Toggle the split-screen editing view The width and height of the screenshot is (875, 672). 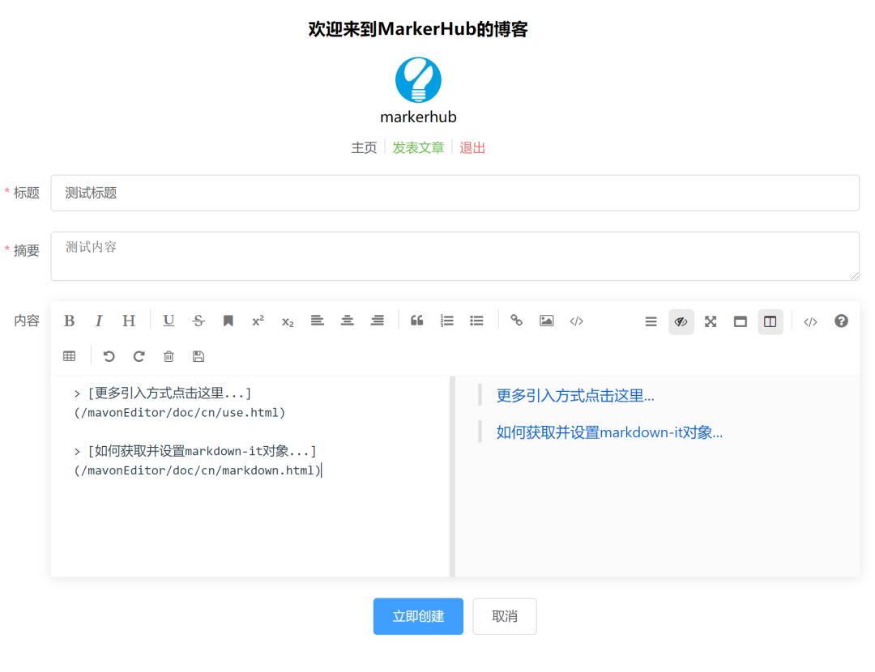[768, 321]
